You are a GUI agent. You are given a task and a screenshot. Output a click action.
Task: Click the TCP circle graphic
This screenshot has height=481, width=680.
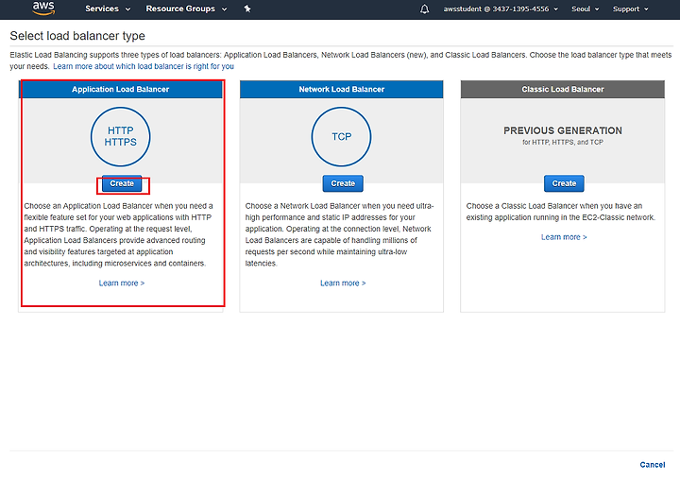click(341, 137)
